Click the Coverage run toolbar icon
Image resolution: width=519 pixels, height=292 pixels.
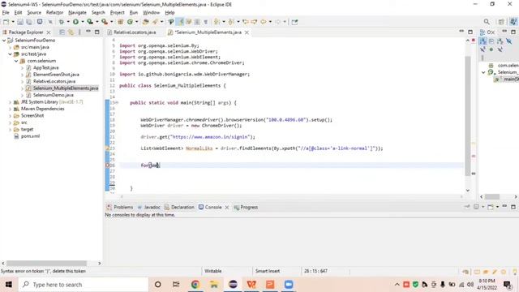point(90,22)
